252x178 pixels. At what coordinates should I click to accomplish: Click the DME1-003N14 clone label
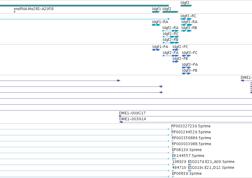pyautogui.click(x=133, y=119)
